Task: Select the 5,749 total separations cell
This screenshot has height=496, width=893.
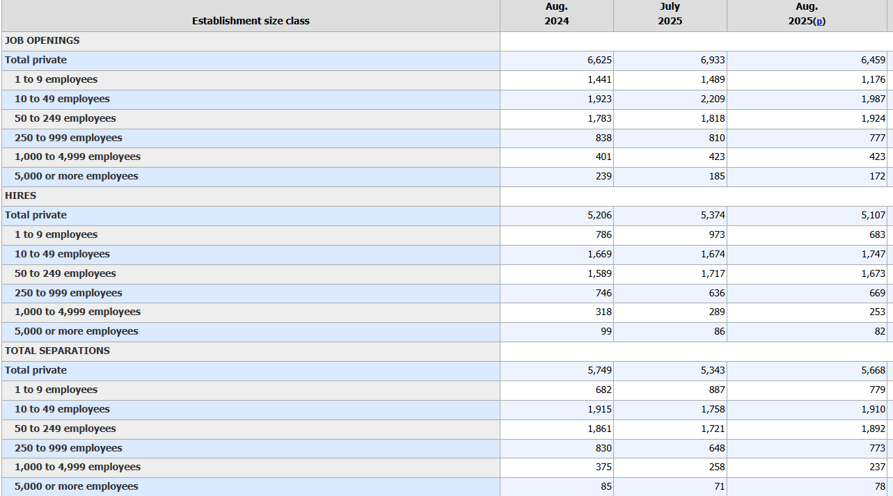Action: [x=599, y=371]
